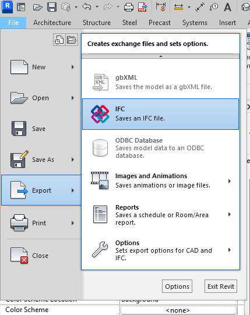
Task: Click the Print printer toolbar icon
Action: click(129, 7)
